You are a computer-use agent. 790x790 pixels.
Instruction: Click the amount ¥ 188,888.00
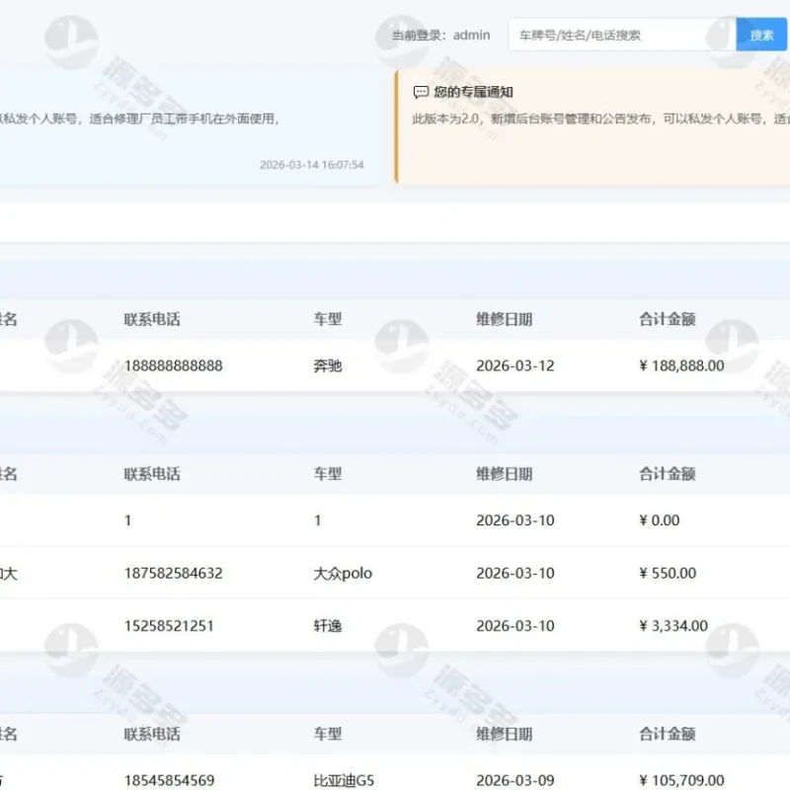pyautogui.click(x=681, y=365)
